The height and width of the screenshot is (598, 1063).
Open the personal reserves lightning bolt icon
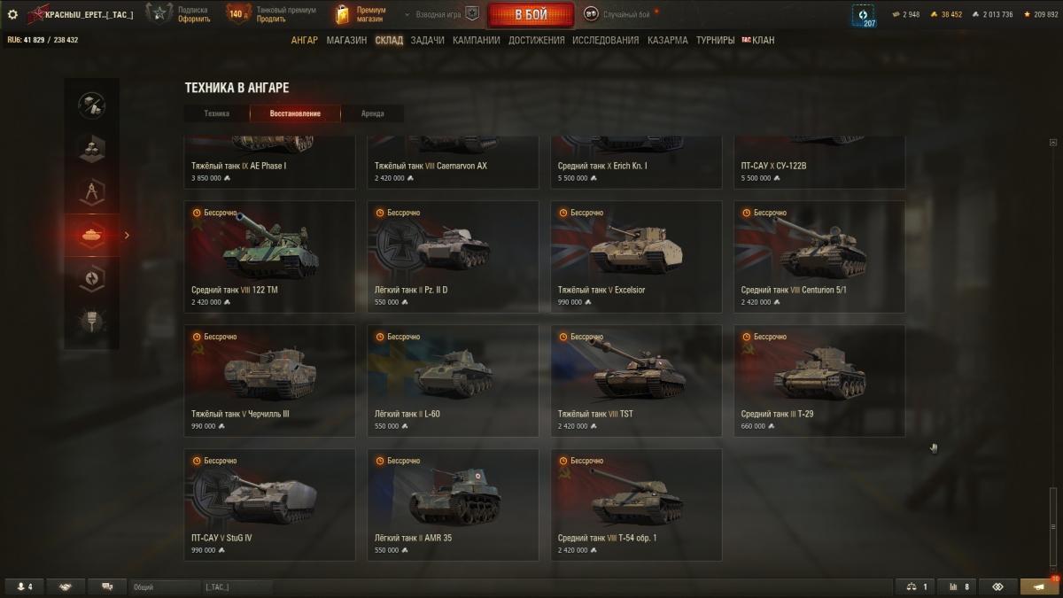(91, 277)
